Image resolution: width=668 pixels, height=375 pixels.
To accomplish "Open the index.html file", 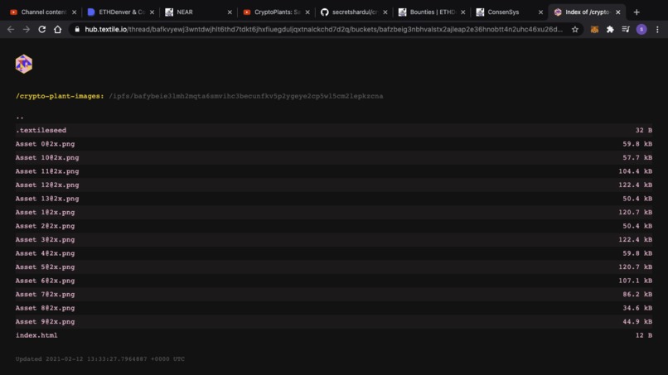I will (x=36, y=335).
